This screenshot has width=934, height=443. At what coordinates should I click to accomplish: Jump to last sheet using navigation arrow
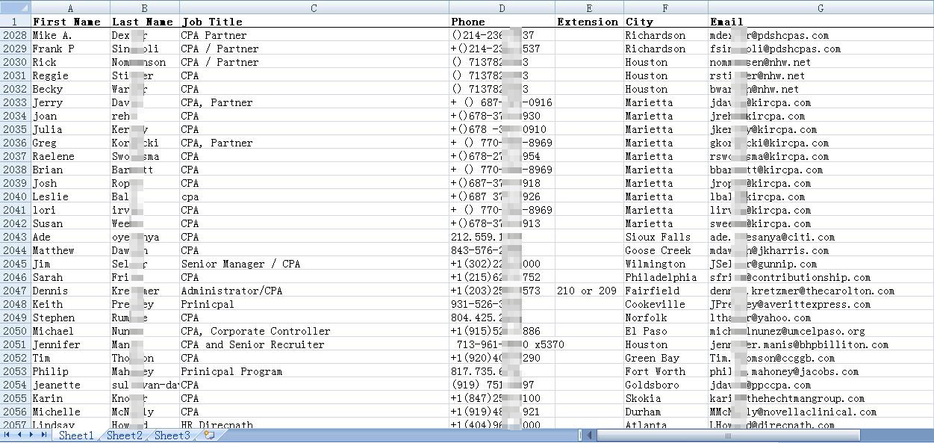click(43, 435)
